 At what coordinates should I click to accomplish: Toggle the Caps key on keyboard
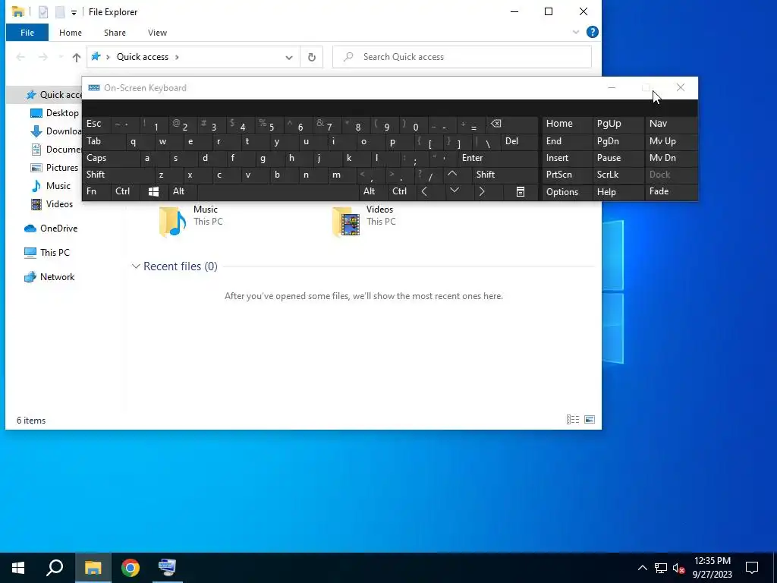coord(110,158)
